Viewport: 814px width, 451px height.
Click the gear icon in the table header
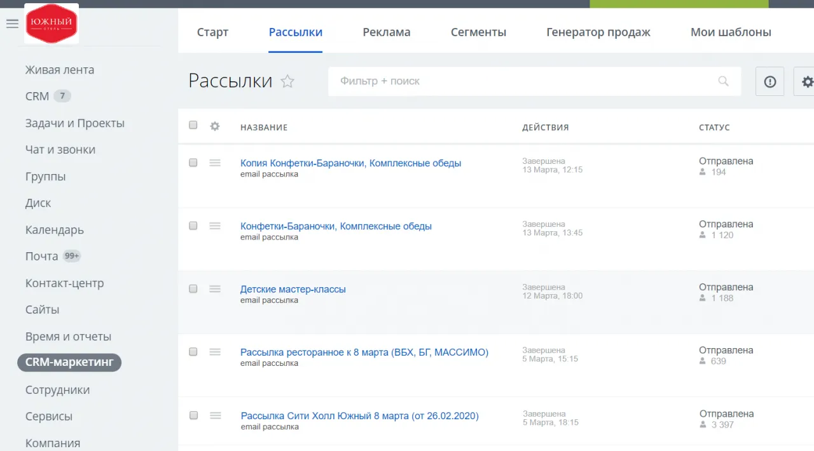click(x=214, y=126)
